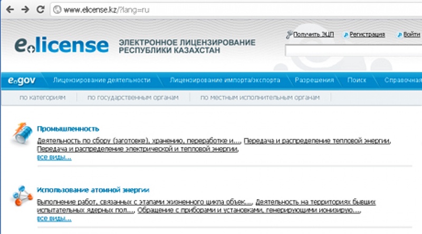Click the key icon beside Получить ЭЦП
Viewport: 422px width, 234px height.
[x=289, y=35]
